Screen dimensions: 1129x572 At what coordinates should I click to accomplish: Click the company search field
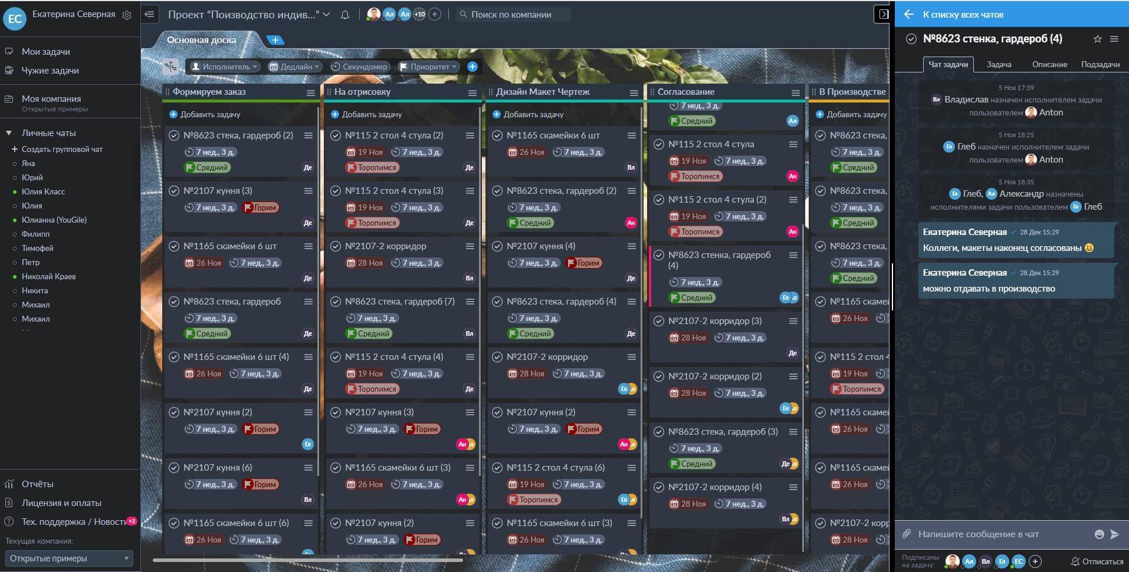(513, 15)
